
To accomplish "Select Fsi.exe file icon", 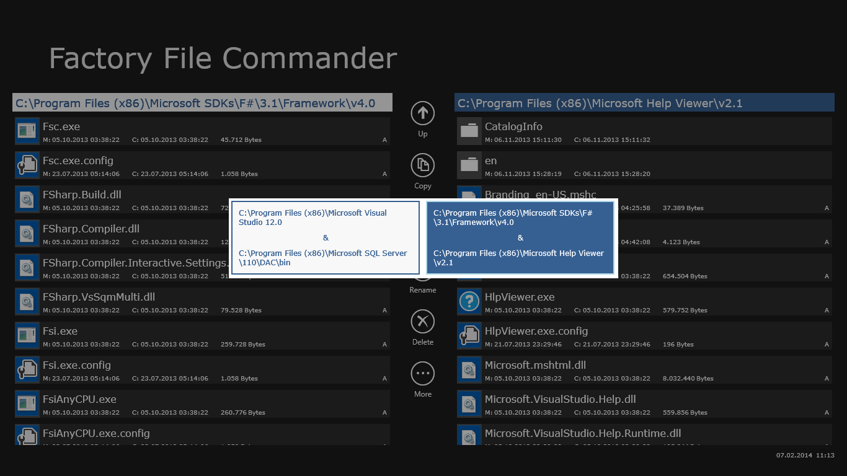I will [27, 335].
